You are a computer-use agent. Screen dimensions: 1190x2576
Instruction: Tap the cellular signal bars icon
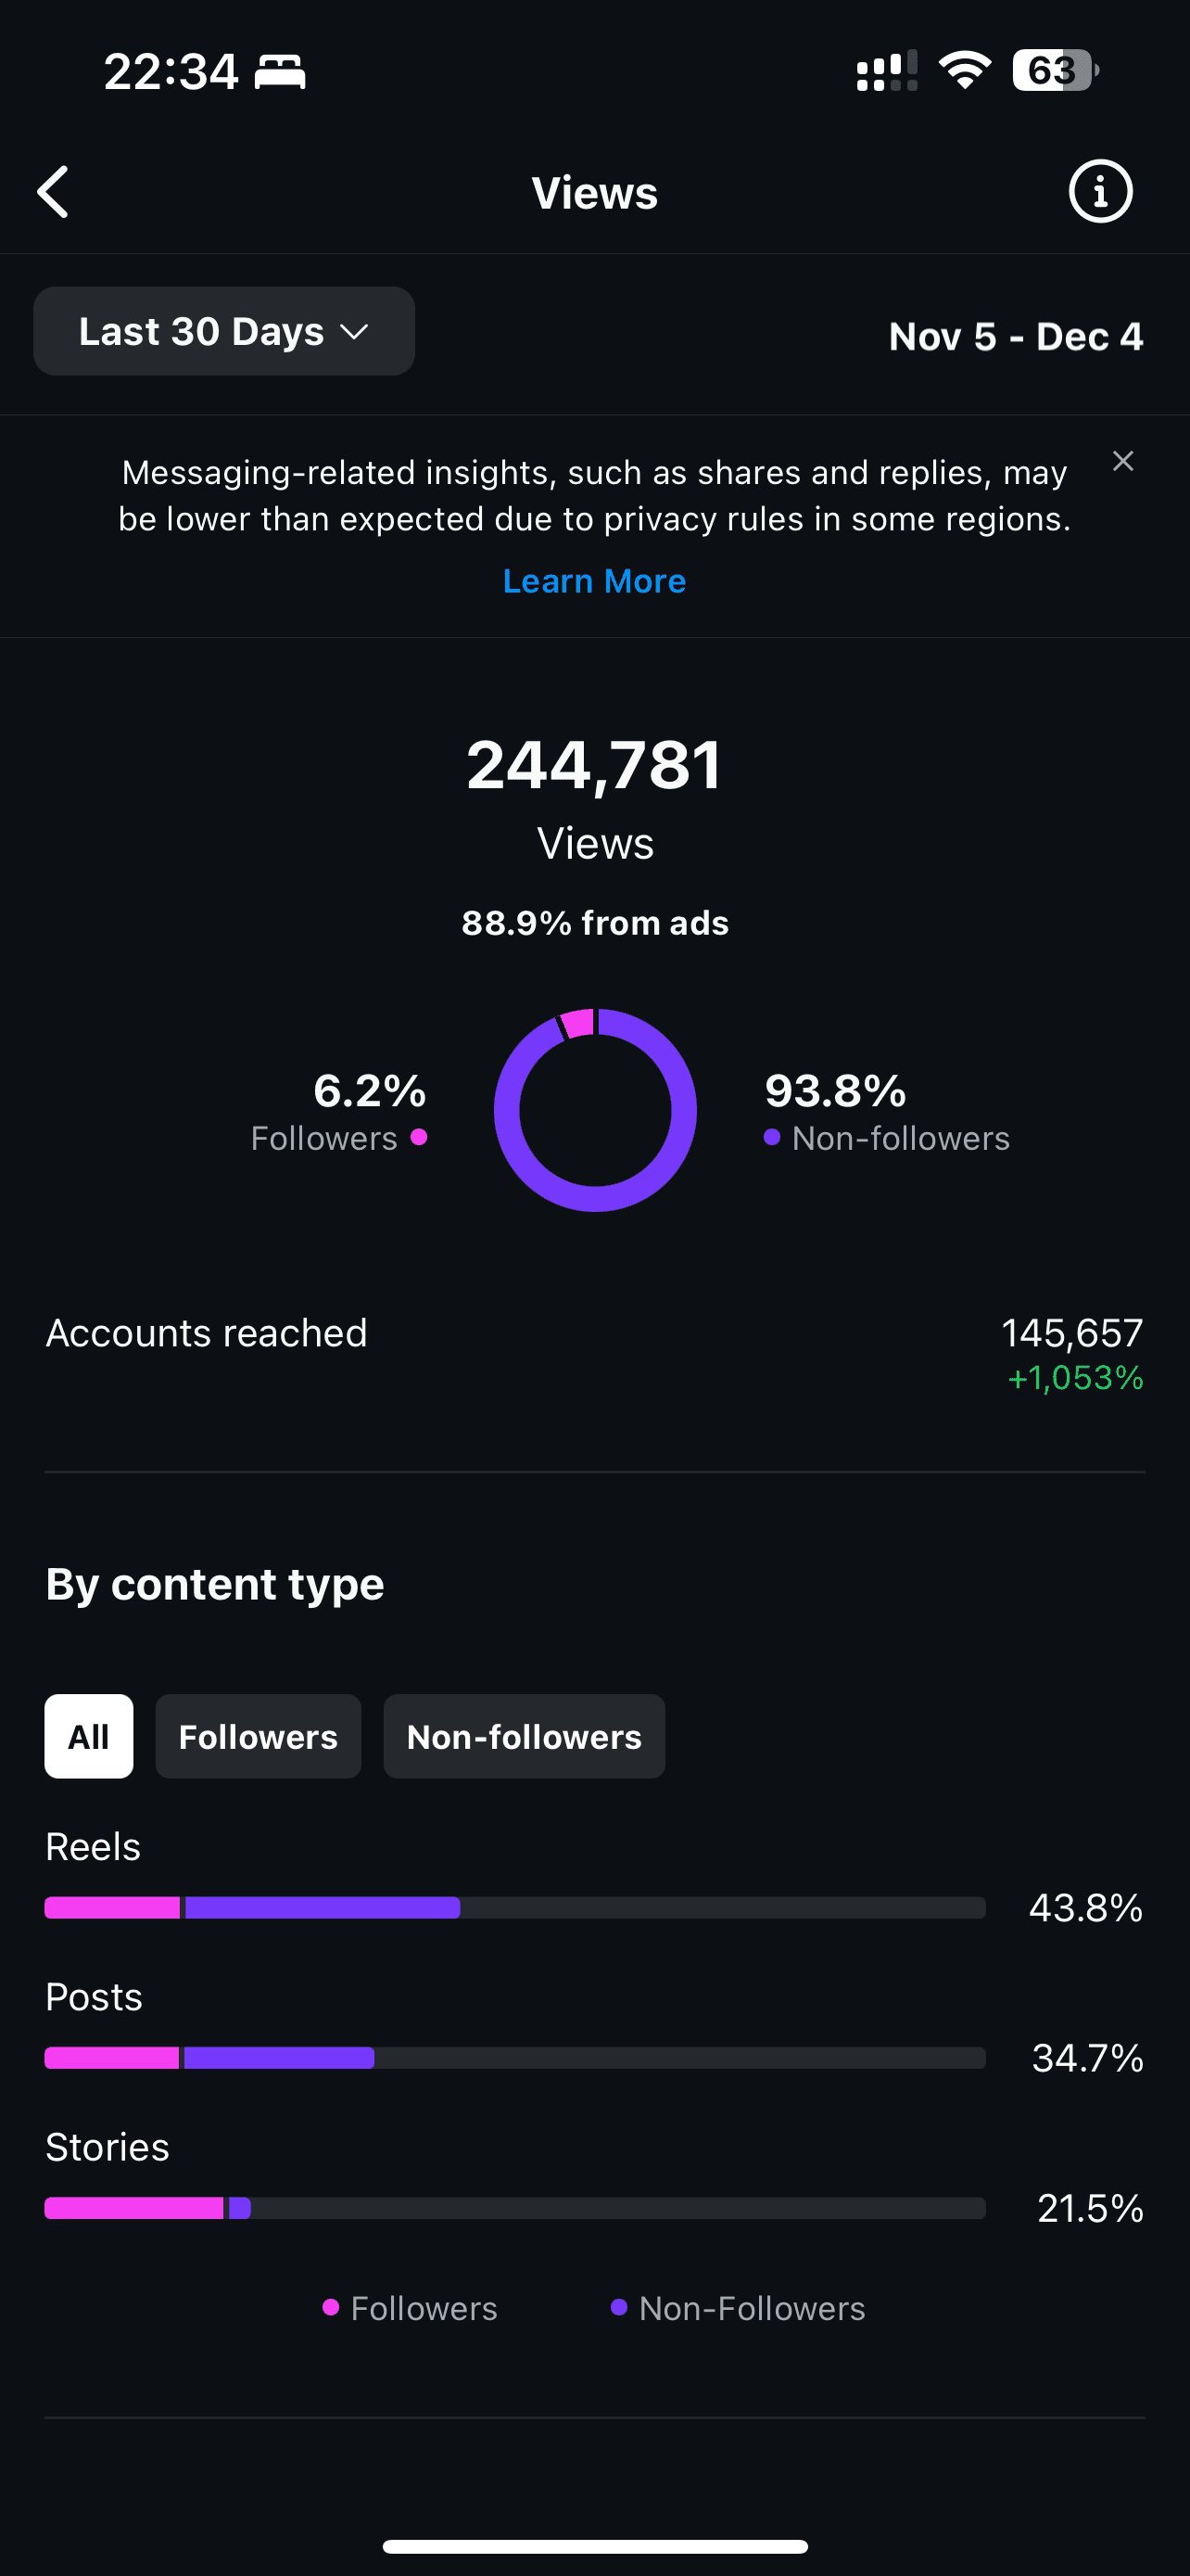886,71
